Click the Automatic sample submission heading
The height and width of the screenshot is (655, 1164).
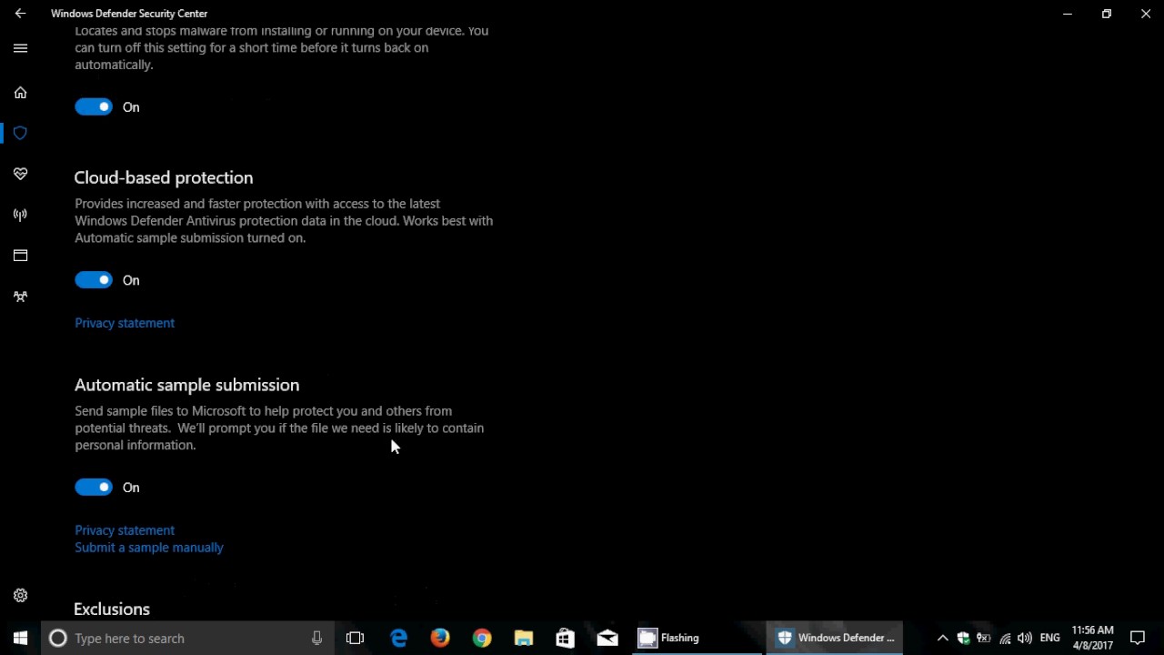pos(186,385)
